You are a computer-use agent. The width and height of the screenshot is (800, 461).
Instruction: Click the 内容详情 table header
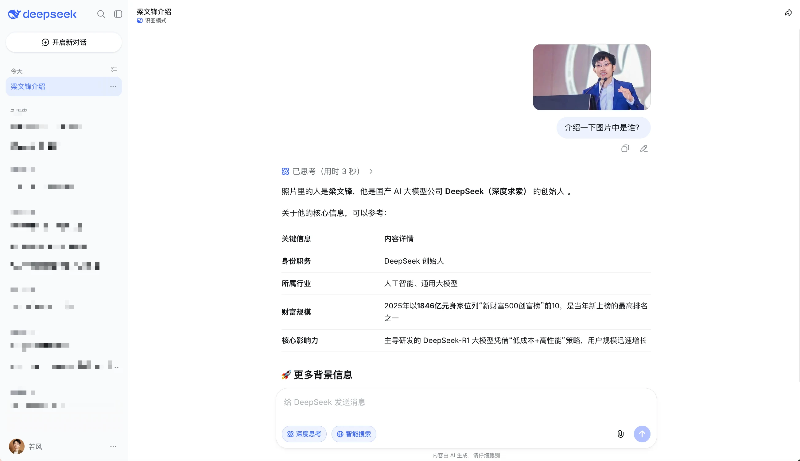tap(399, 238)
